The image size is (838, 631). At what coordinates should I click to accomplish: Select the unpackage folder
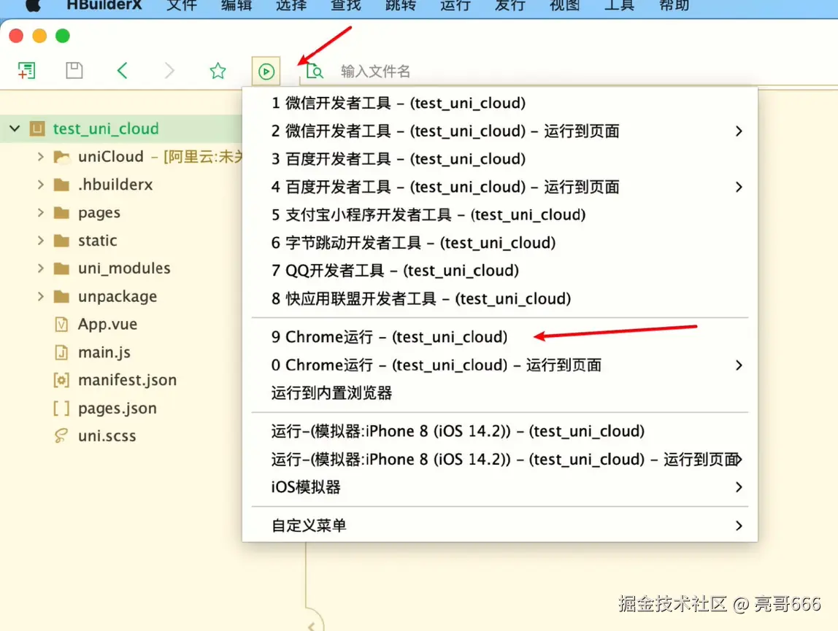(x=118, y=296)
